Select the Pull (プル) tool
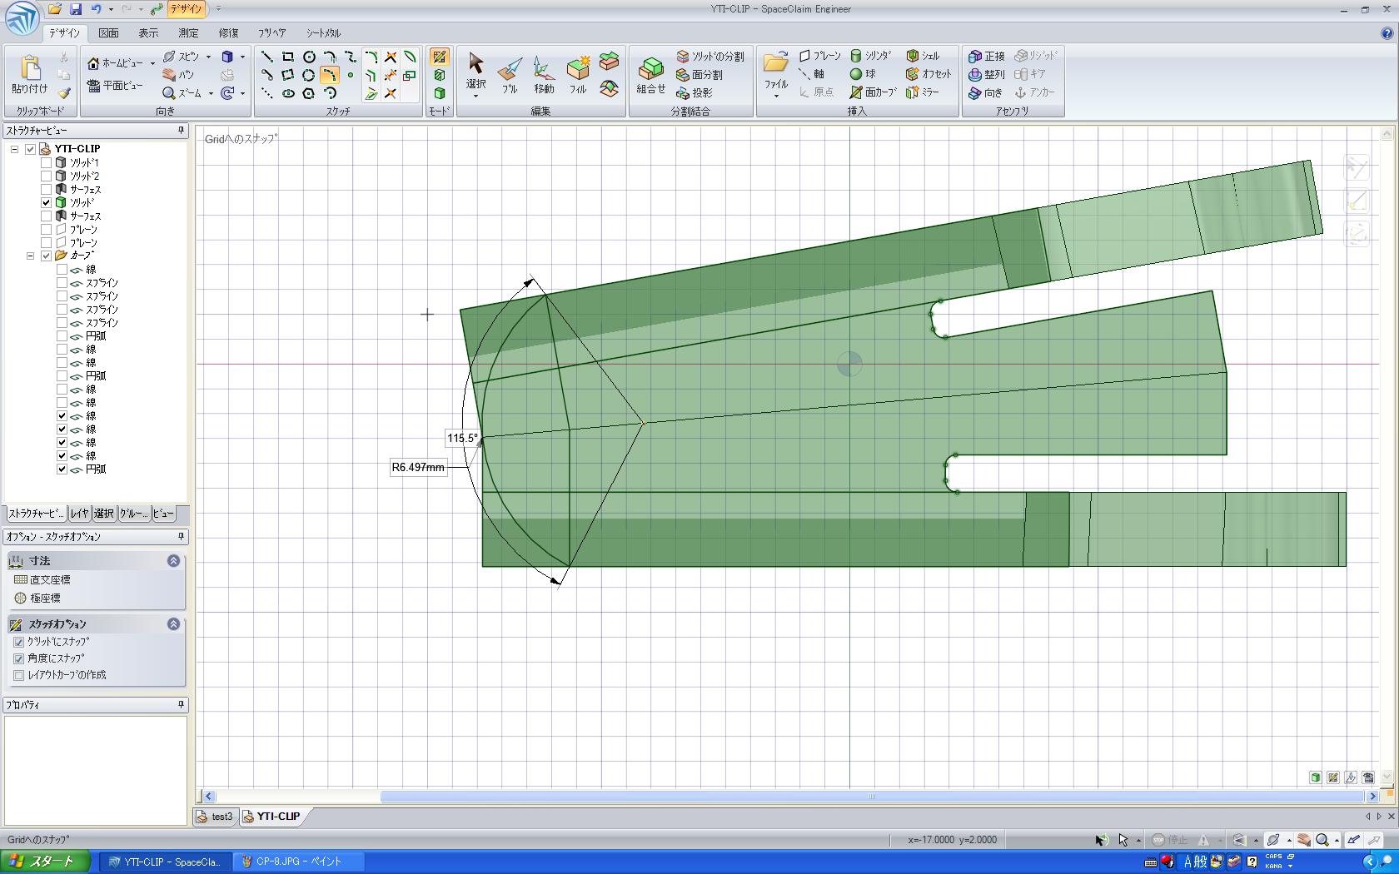The image size is (1399, 874). coord(510,74)
